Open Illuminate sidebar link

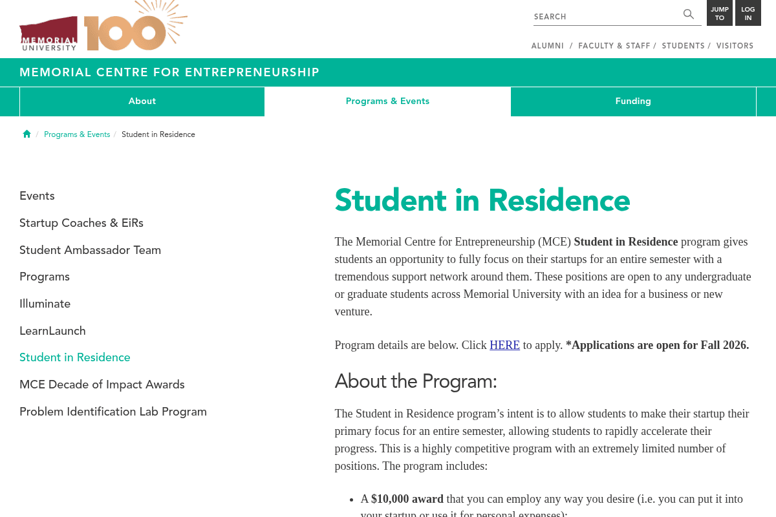click(45, 304)
